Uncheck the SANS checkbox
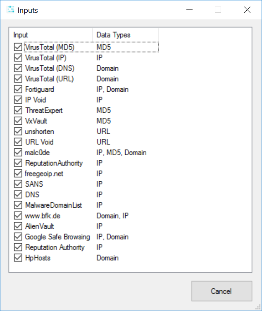 click(18, 184)
